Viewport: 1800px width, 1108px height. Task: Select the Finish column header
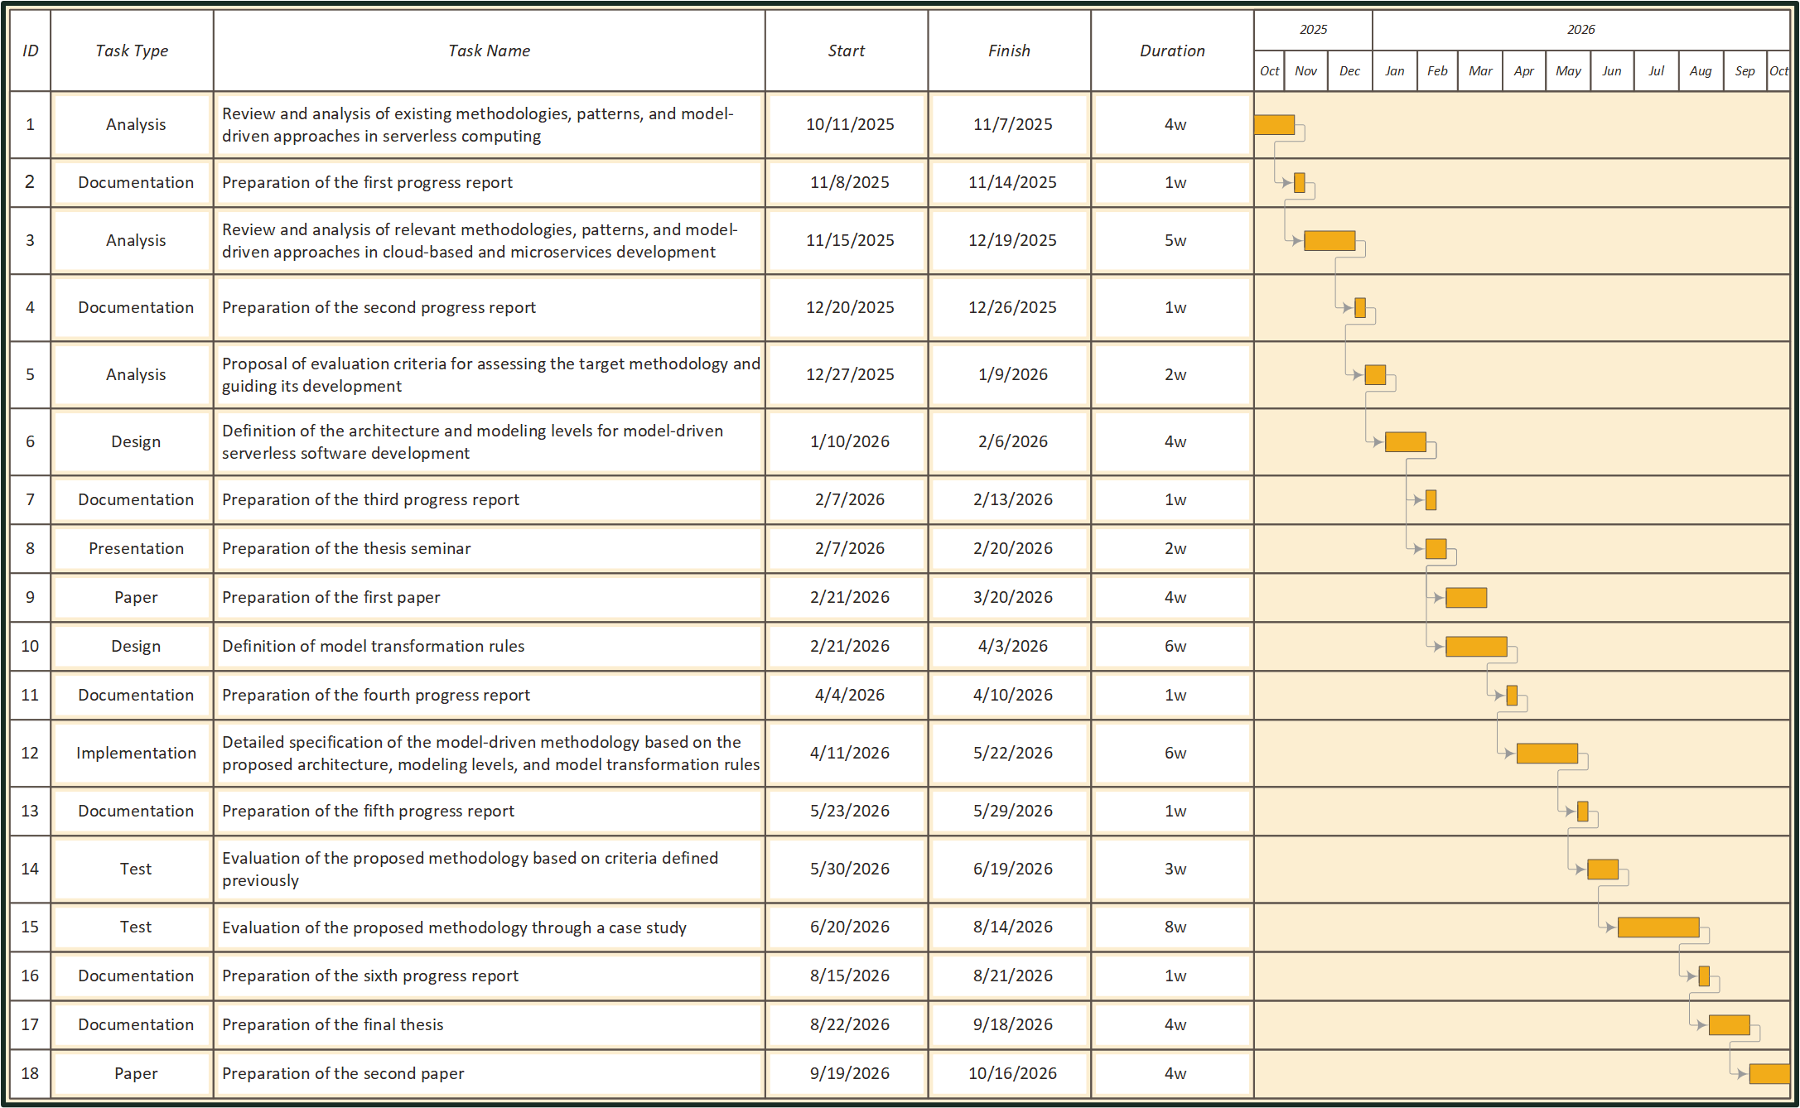click(x=1009, y=51)
